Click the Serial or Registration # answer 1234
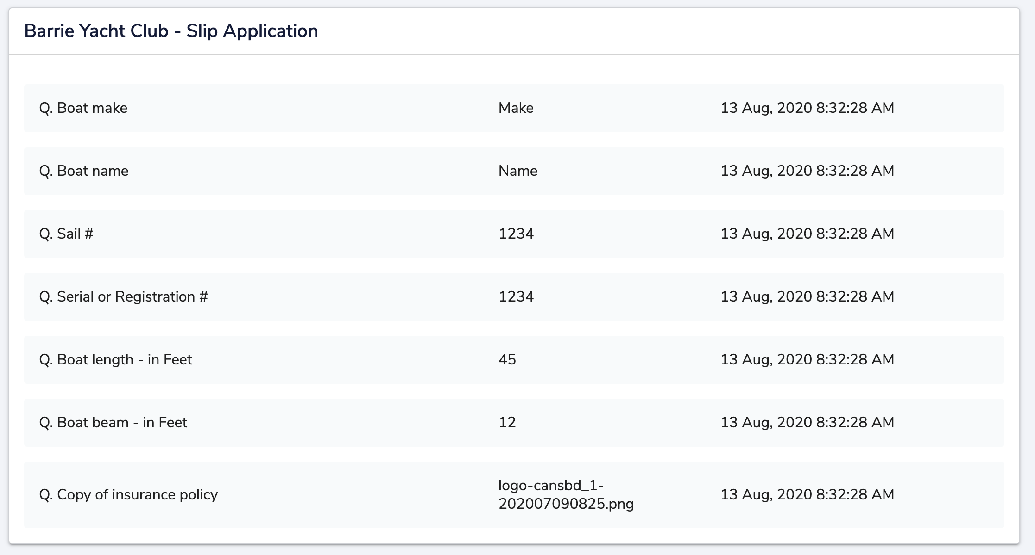1035x555 pixels. click(516, 296)
